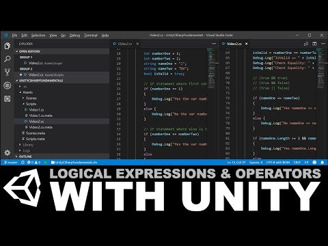This screenshot has width=328, height=246.
Task: Click the Open Changes icon in right editor
Action: click(x=306, y=44)
